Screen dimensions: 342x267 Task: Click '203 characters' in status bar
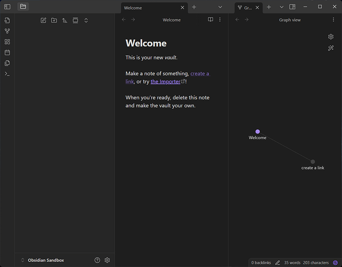(x=316, y=263)
